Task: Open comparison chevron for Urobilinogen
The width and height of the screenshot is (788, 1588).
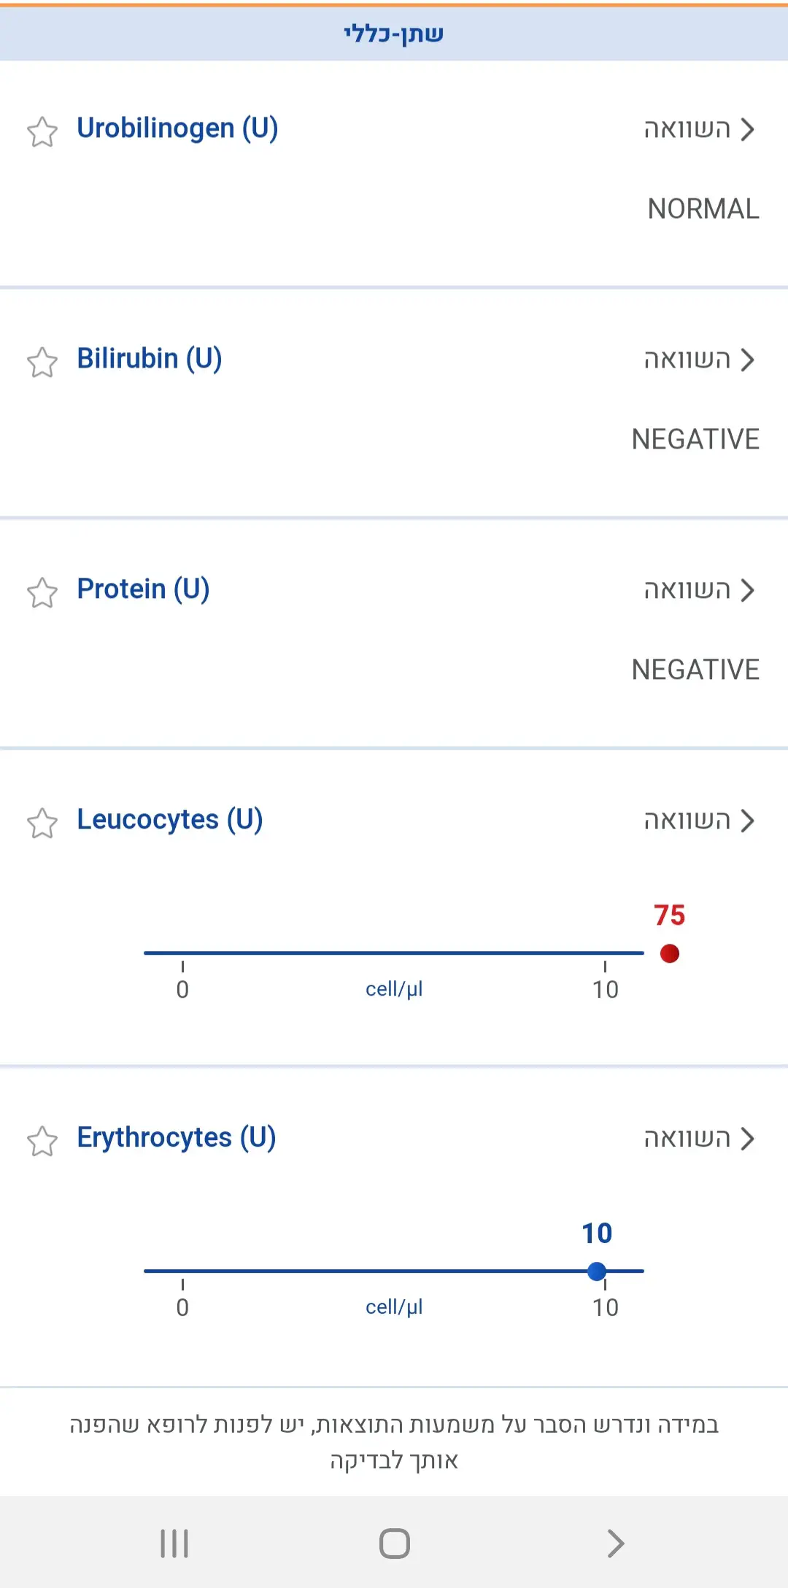Action: point(747,129)
